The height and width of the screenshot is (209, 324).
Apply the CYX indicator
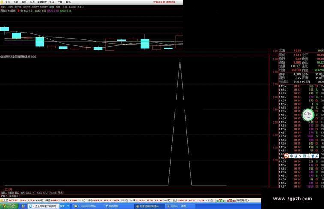[39, 193]
